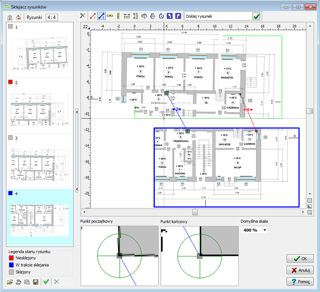Click the vertical scrollbar up arrow of canvas
The width and height of the screenshot is (320, 292).
point(310,26)
